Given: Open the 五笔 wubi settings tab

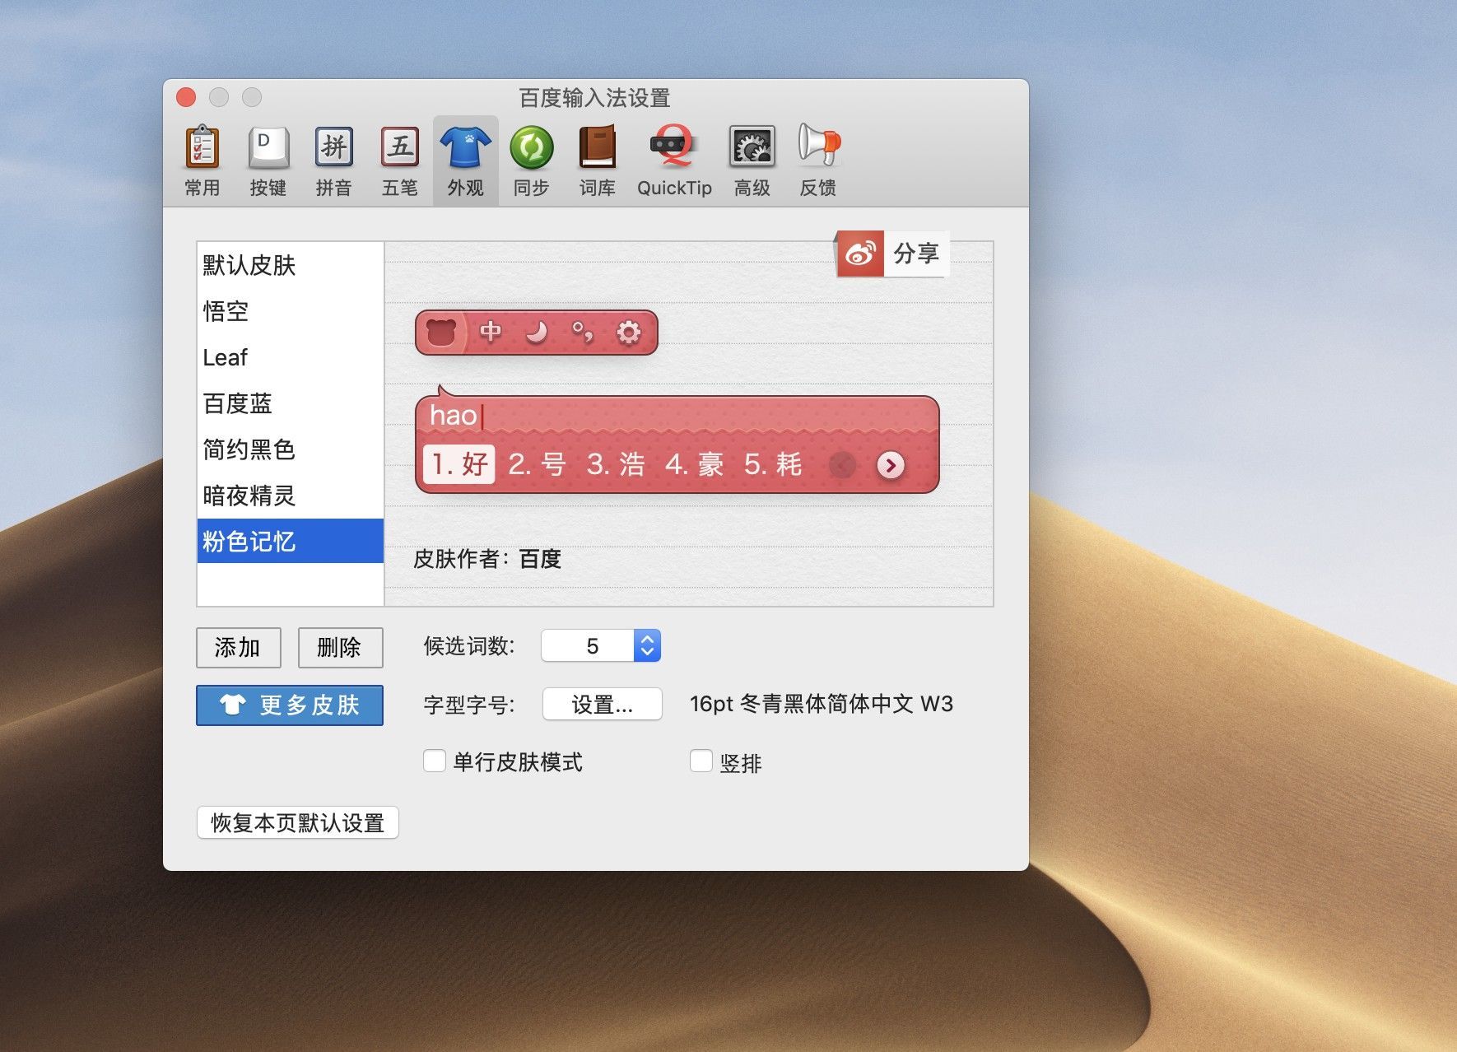Looking at the screenshot, I should click(400, 161).
